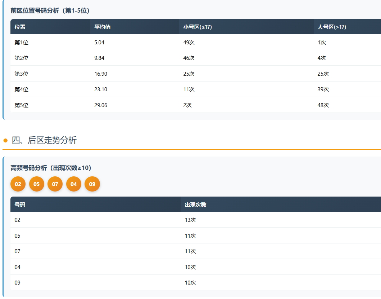This screenshot has height=299, width=381.
Task: Click the orange 02 number badge
Action: (18, 184)
